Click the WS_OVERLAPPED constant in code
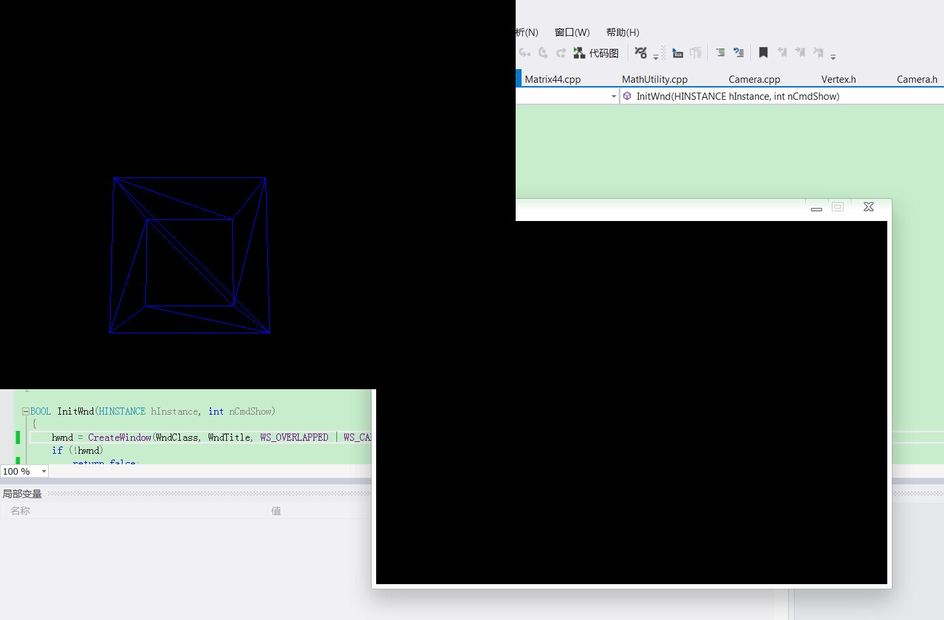The height and width of the screenshot is (620, 944). pyautogui.click(x=294, y=437)
